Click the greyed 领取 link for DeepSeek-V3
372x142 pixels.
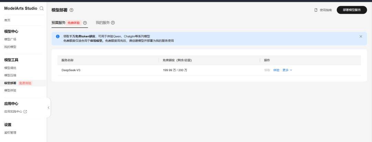pos(267,70)
